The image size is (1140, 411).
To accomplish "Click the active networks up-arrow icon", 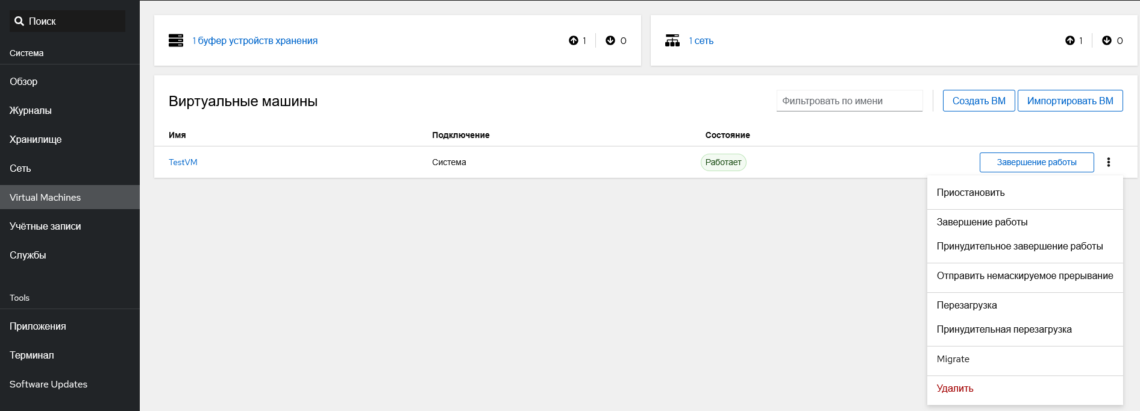I will click(1070, 40).
